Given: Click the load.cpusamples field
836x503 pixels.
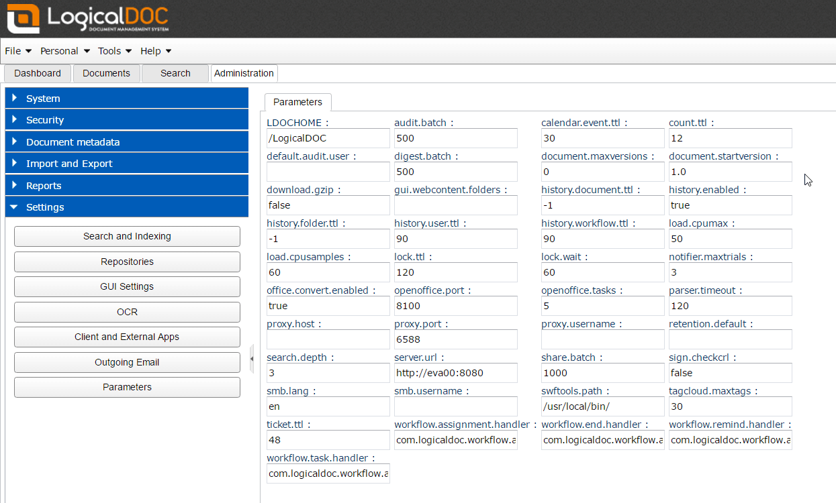Looking at the screenshot, I should click(328, 272).
